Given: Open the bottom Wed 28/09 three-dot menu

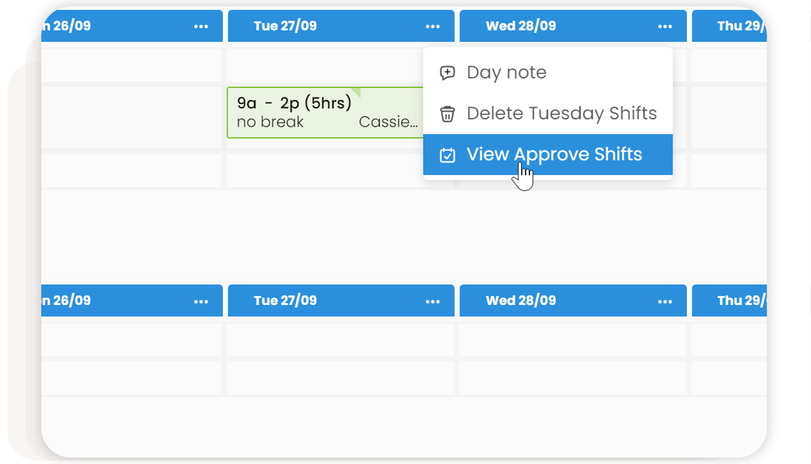Looking at the screenshot, I should pos(665,302).
